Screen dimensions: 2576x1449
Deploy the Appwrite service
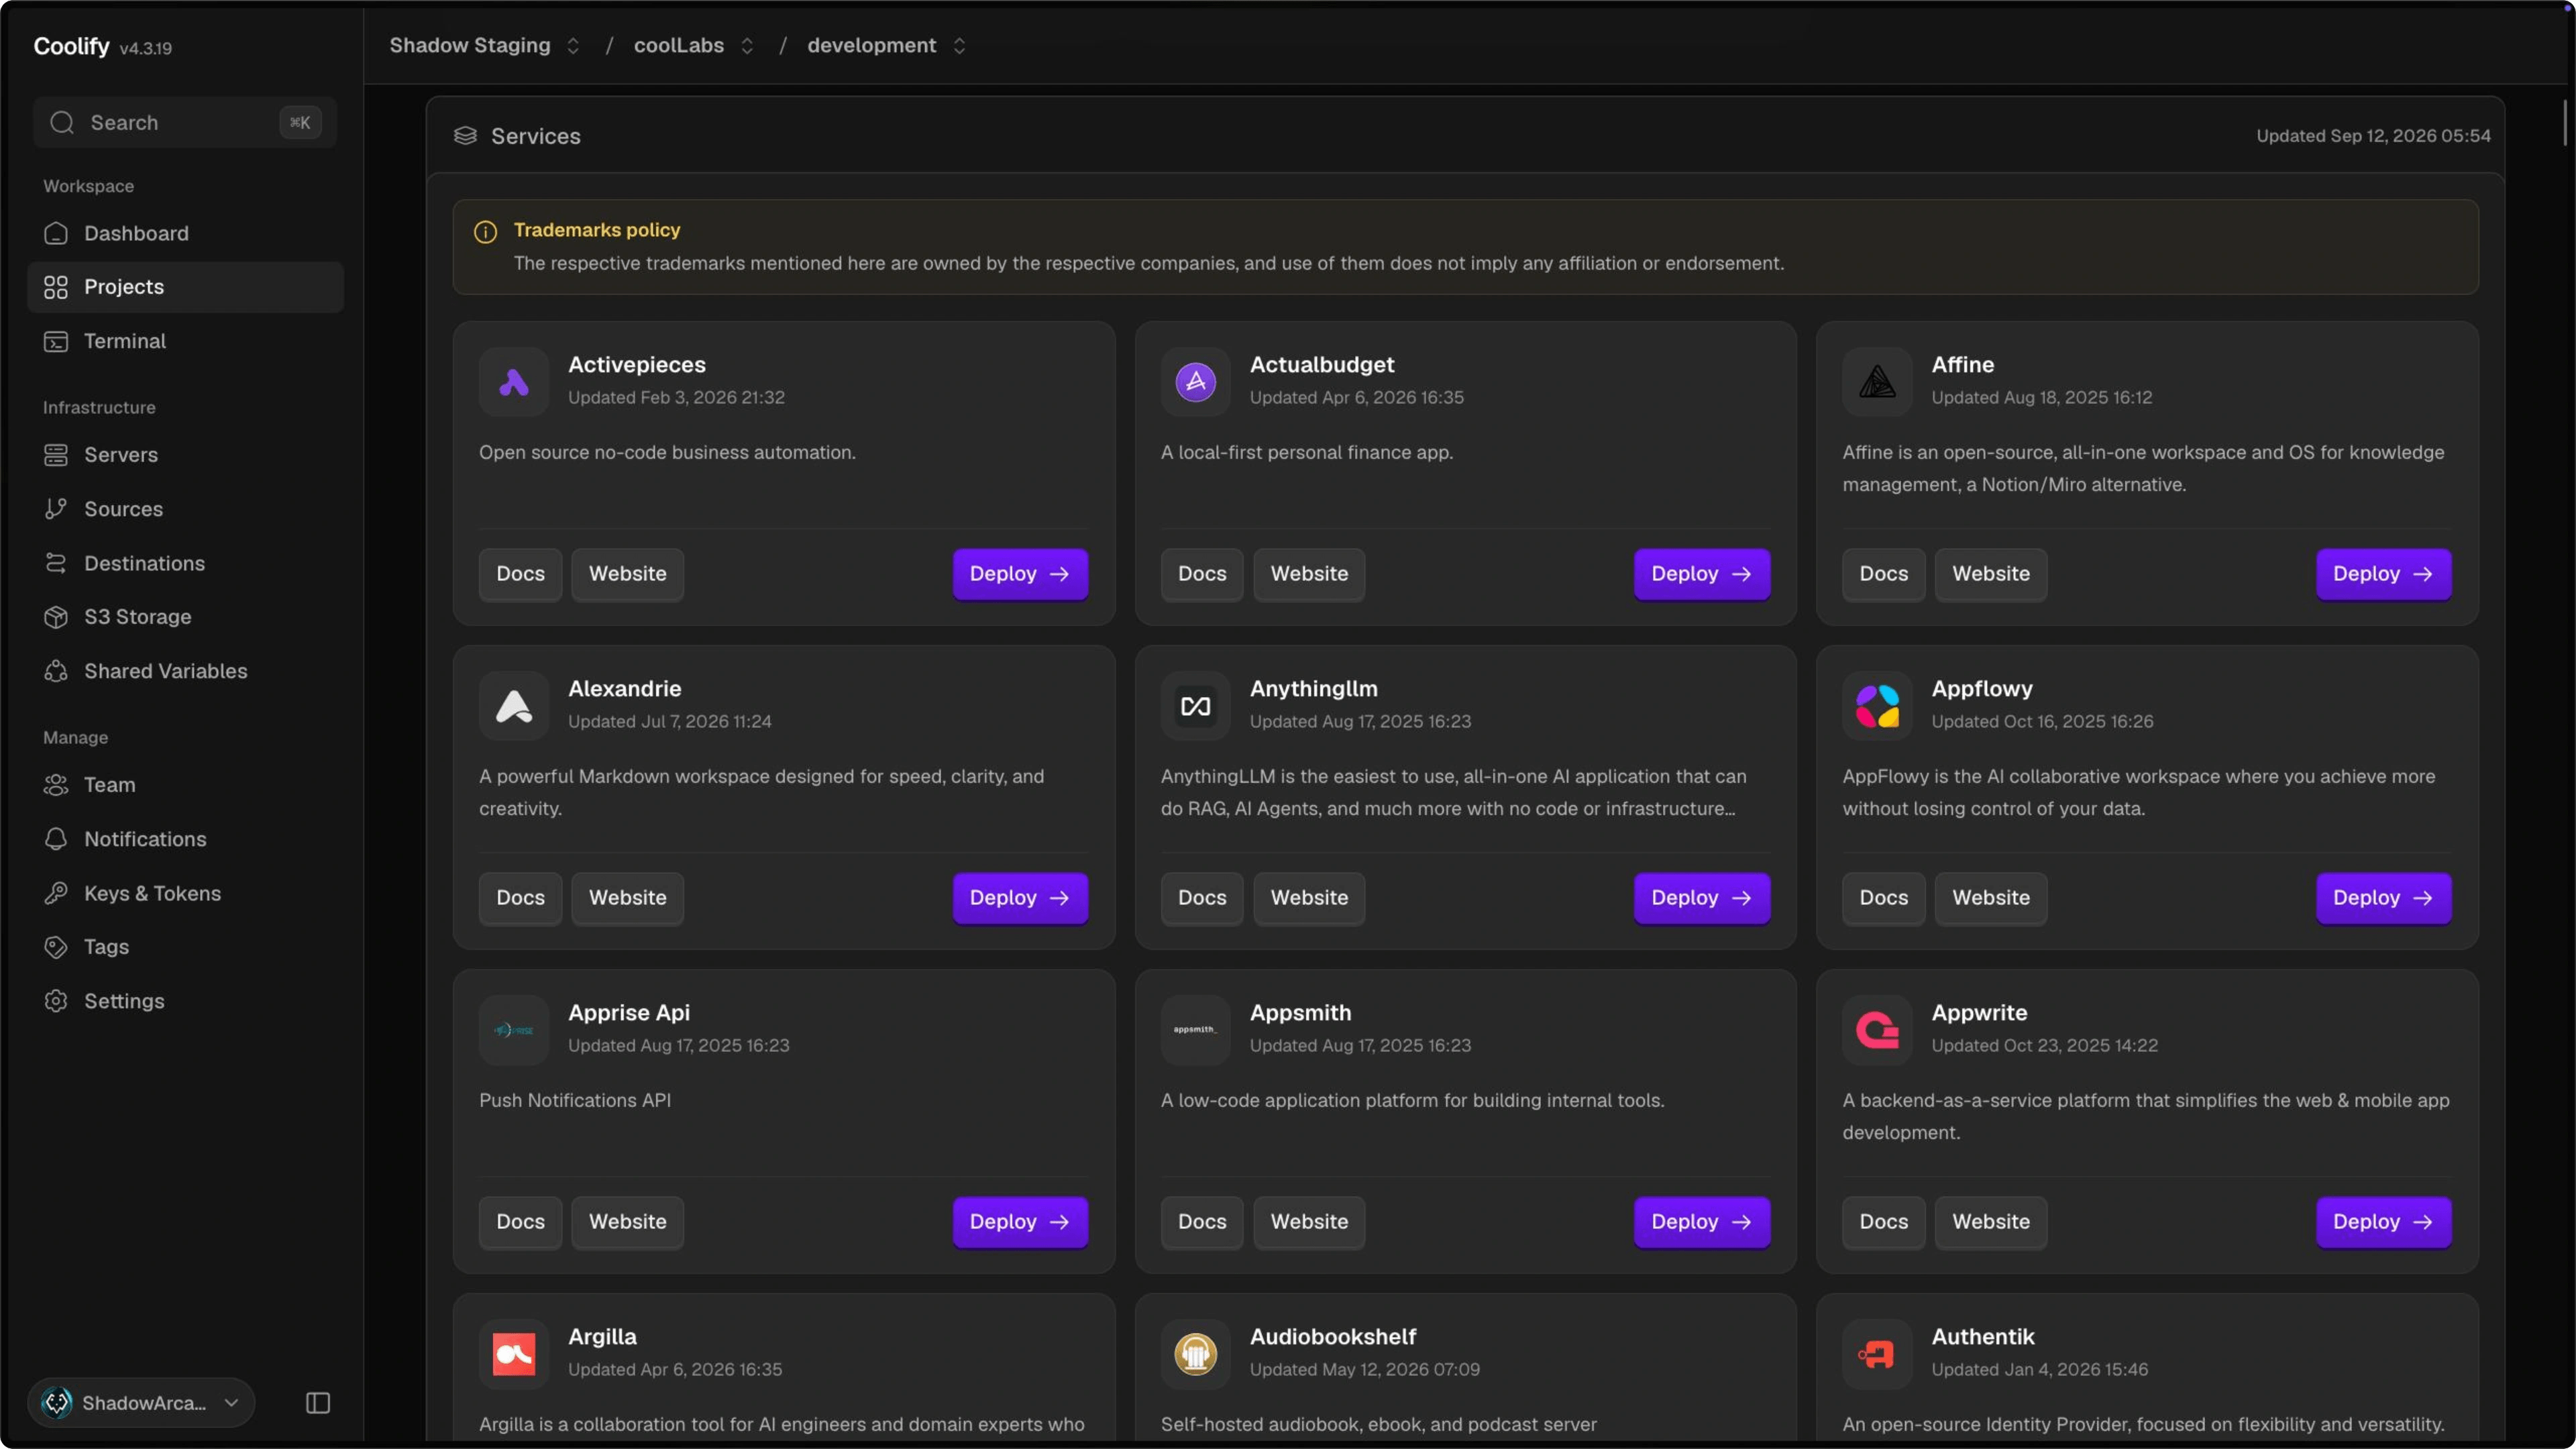[2383, 1222]
